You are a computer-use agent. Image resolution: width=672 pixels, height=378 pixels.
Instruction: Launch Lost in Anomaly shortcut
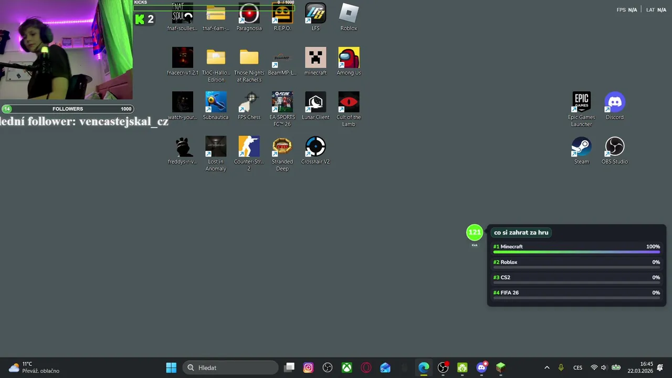coord(216,153)
